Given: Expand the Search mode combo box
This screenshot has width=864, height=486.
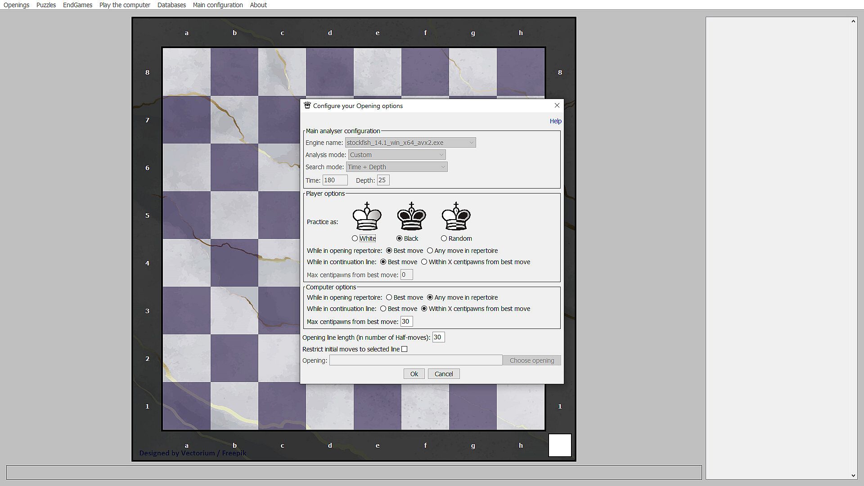Looking at the screenshot, I should click(x=396, y=167).
